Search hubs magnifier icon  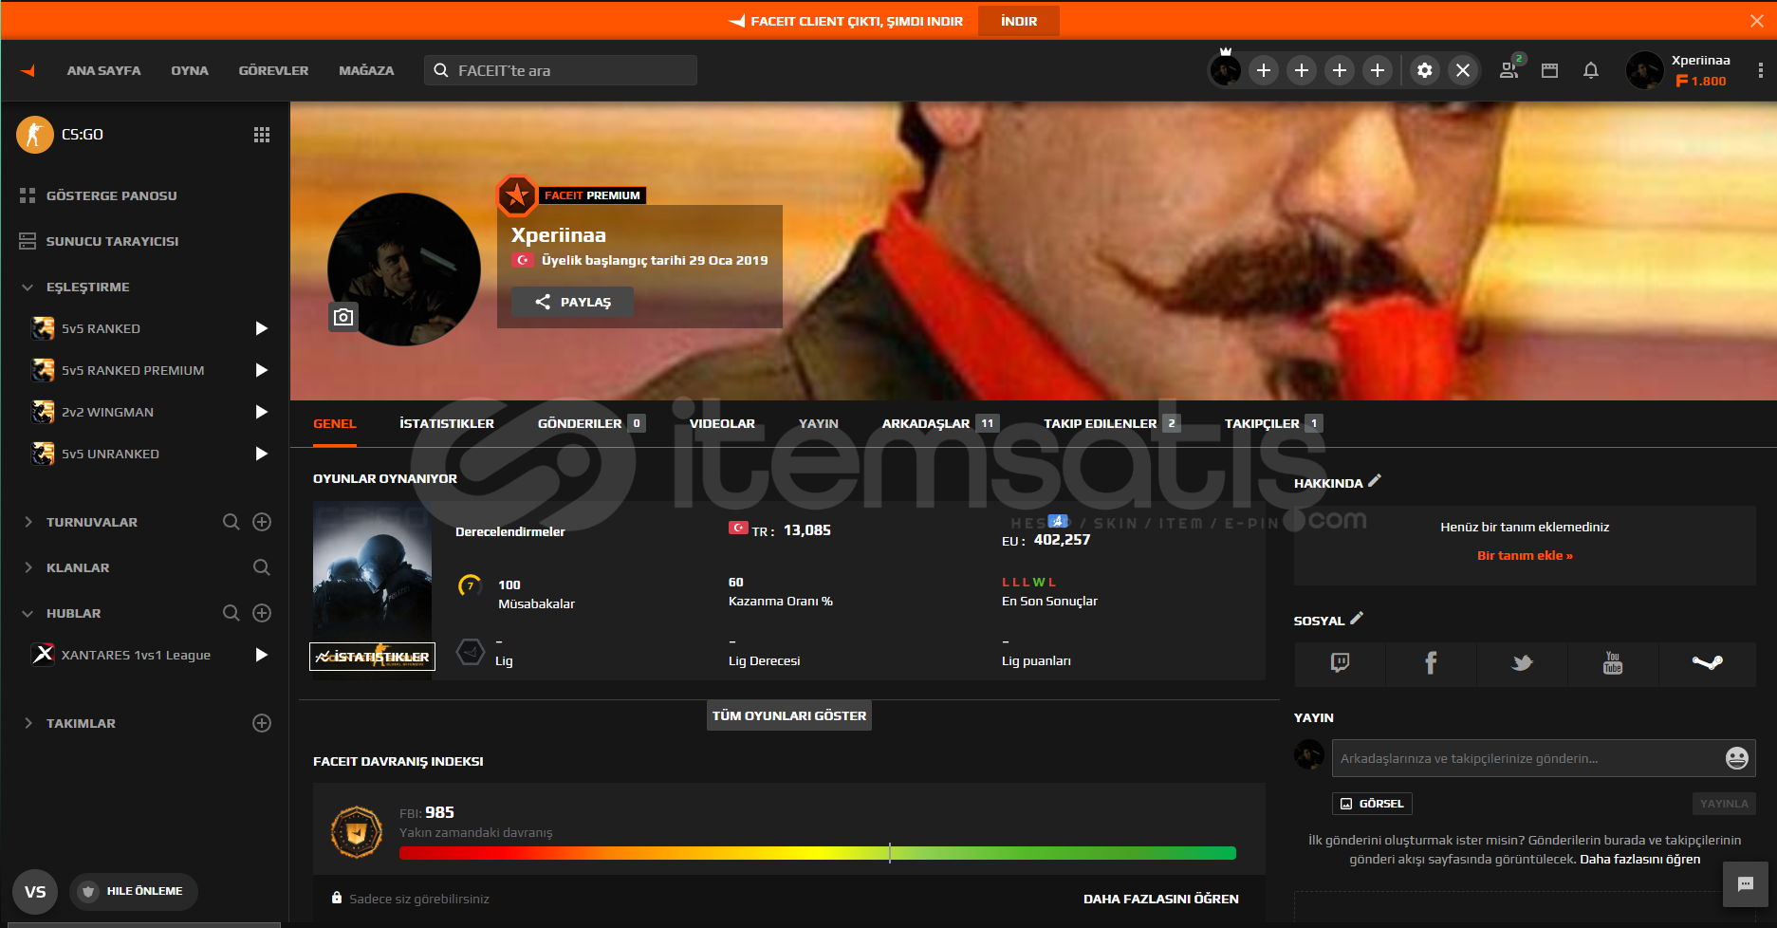[x=231, y=613]
